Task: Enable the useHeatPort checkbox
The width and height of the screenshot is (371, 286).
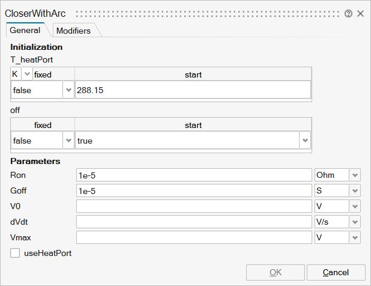Action: coord(16,254)
